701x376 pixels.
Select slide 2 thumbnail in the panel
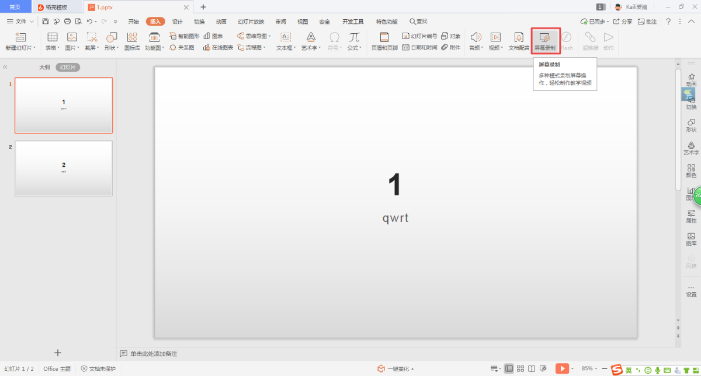pos(64,168)
